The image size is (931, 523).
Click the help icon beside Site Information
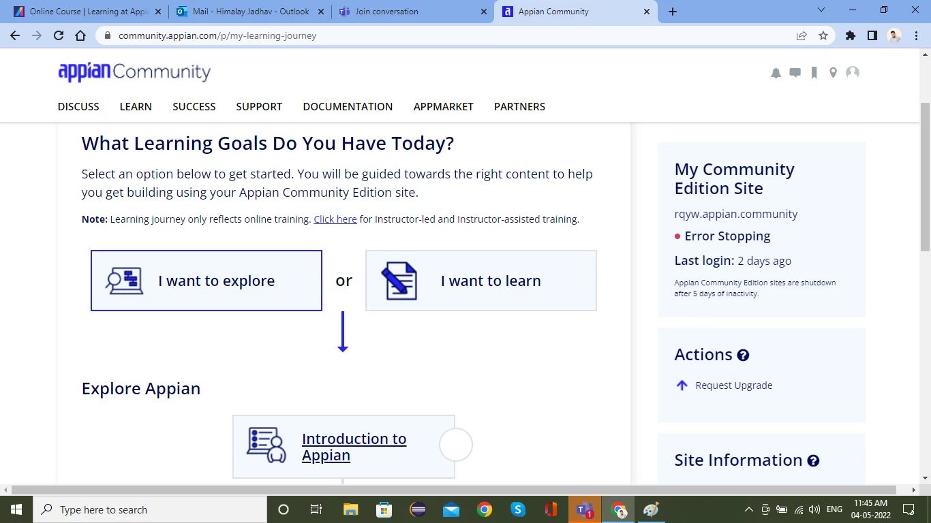click(x=813, y=461)
